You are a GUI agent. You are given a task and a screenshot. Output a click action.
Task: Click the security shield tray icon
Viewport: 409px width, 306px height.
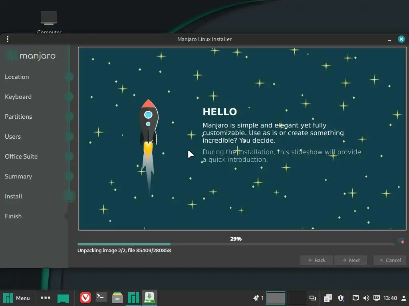tap(341, 298)
